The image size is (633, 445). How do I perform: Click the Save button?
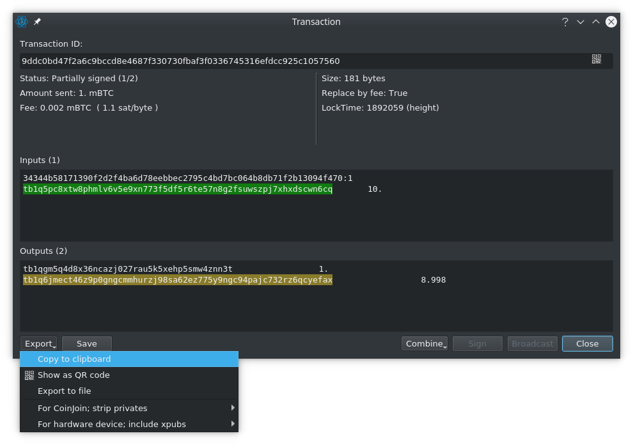tap(87, 343)
